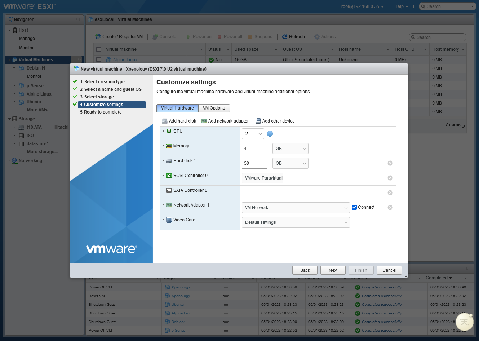479x341 pixels.
Task: Check the Alpine Linux row checkbox
Action: [x=99, y=60]
